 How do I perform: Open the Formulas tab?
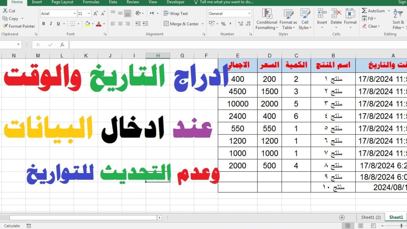click(x=91, y=2)
